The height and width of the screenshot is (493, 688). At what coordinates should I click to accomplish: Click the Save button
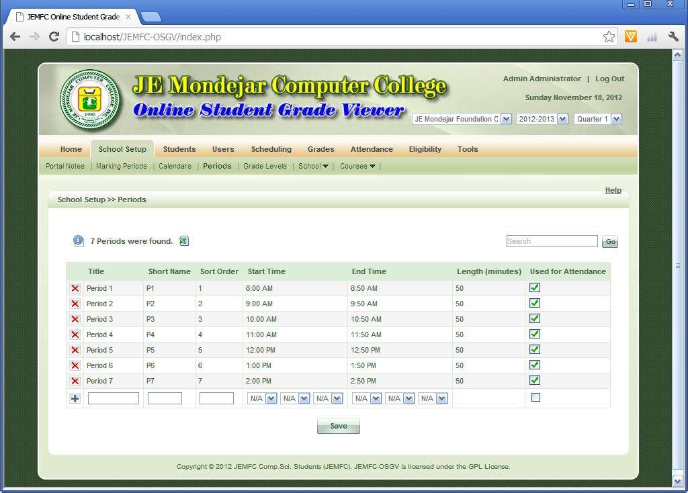point(339,426)
